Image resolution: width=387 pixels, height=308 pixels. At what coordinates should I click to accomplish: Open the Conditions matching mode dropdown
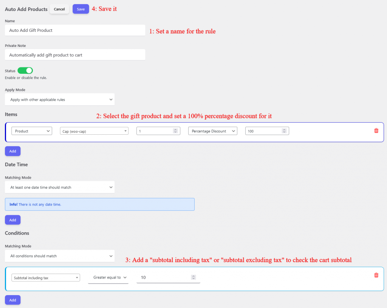(x=59, y=256)
